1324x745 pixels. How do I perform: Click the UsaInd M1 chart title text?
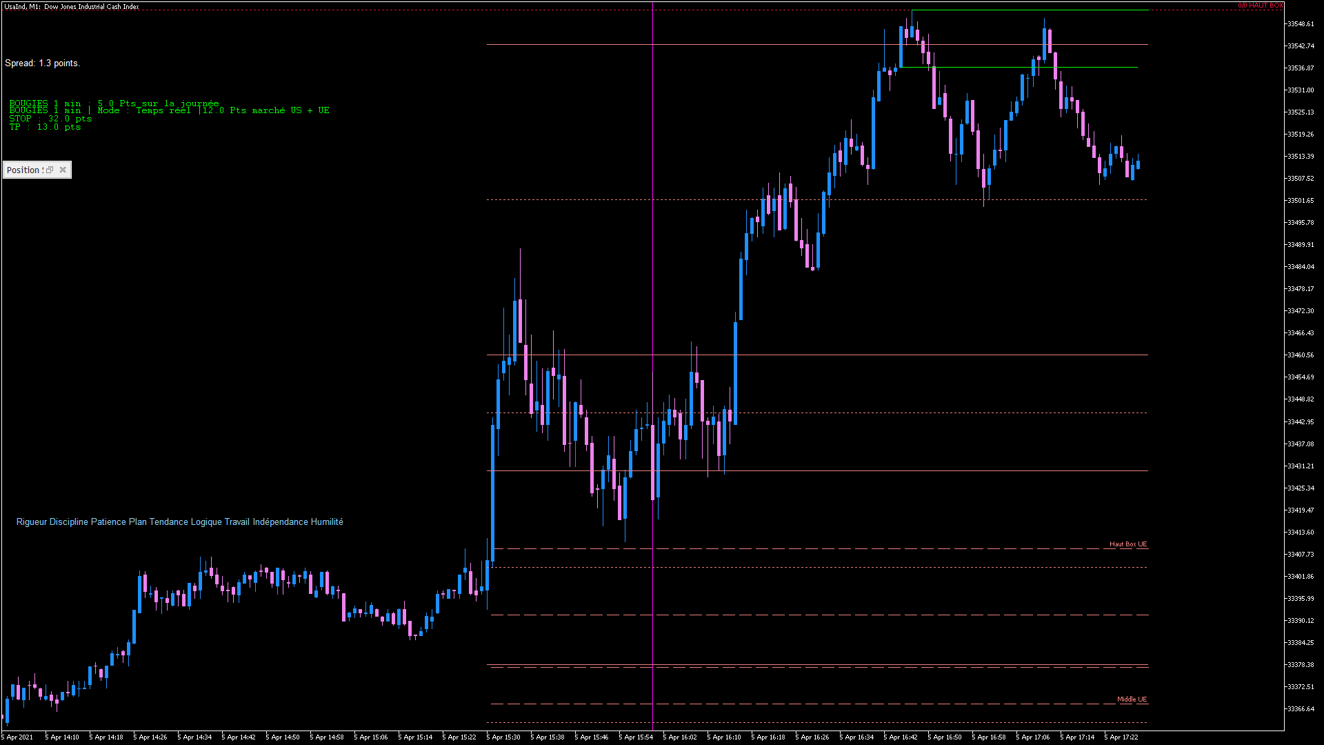coord(72,7)
